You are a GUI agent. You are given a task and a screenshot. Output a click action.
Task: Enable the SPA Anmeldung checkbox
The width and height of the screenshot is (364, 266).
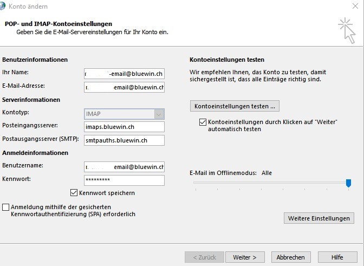[x=6, y=207]
